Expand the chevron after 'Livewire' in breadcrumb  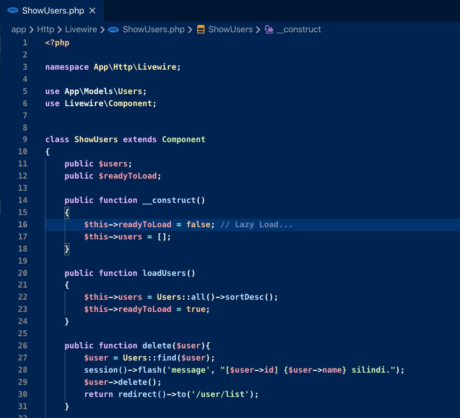(x=102, y=29)
